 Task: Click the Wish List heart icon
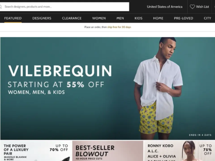[192, 7]
